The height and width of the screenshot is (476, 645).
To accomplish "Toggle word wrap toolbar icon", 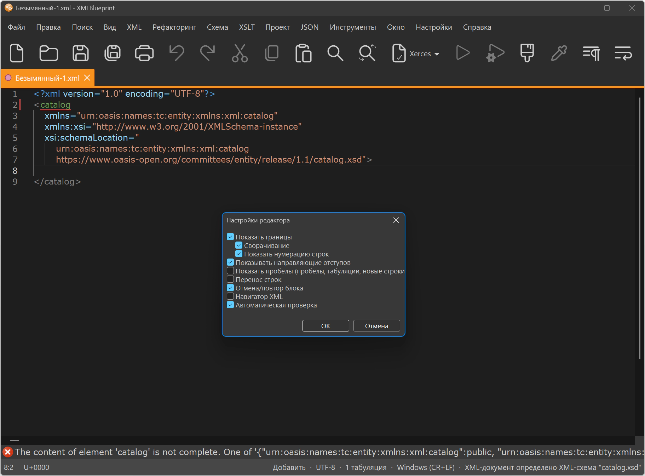I will coord(623,53).
